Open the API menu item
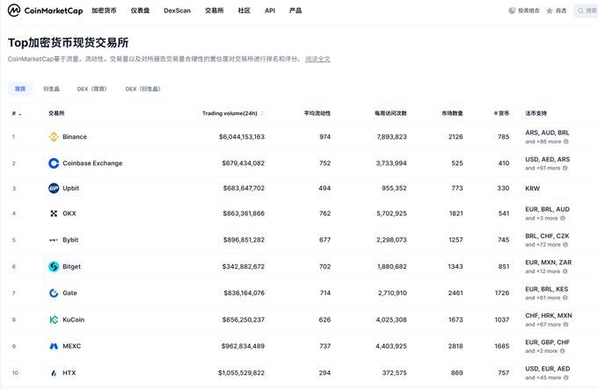This screenshot has height=389, width=598. click(x=270, y=11)
